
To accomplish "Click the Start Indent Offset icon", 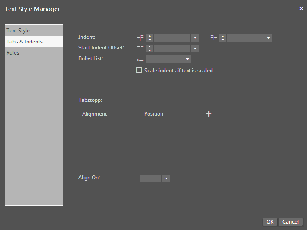I will click(140, 49).
